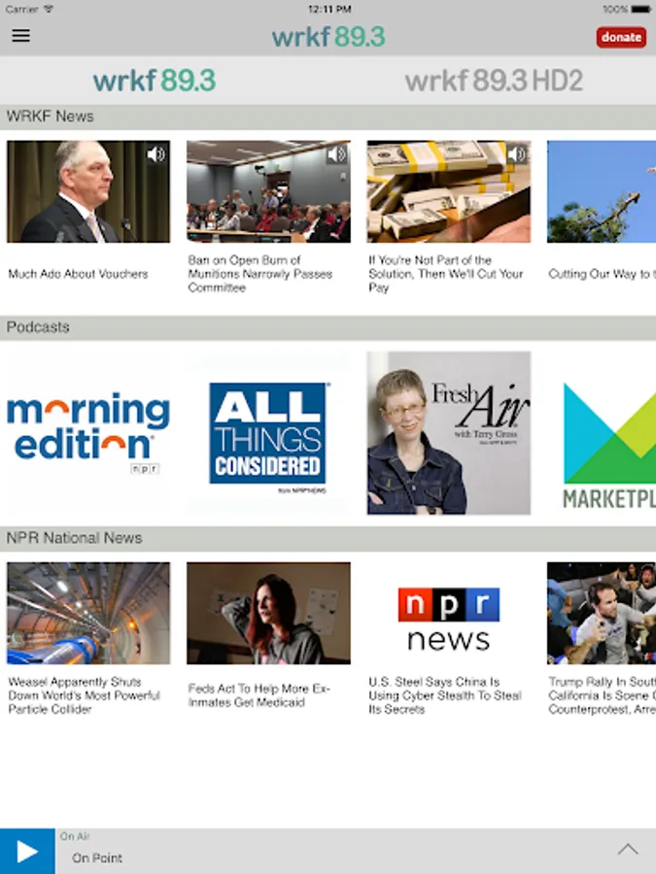656x874 pixels.
Task: Open the blue sky tree story thumbnail
Action: [x=602, y=191]
